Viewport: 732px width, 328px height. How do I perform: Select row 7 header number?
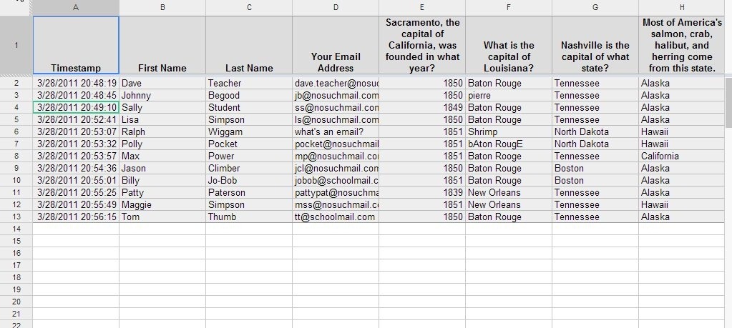16,144
